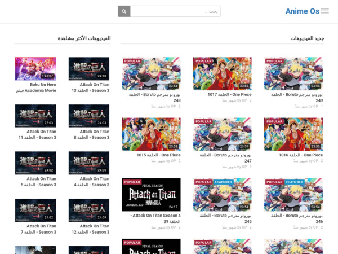This screenshot has width=338, height=254.
Task: Click Attack On Titan Season 4 title link
Action: pos(155,218)
